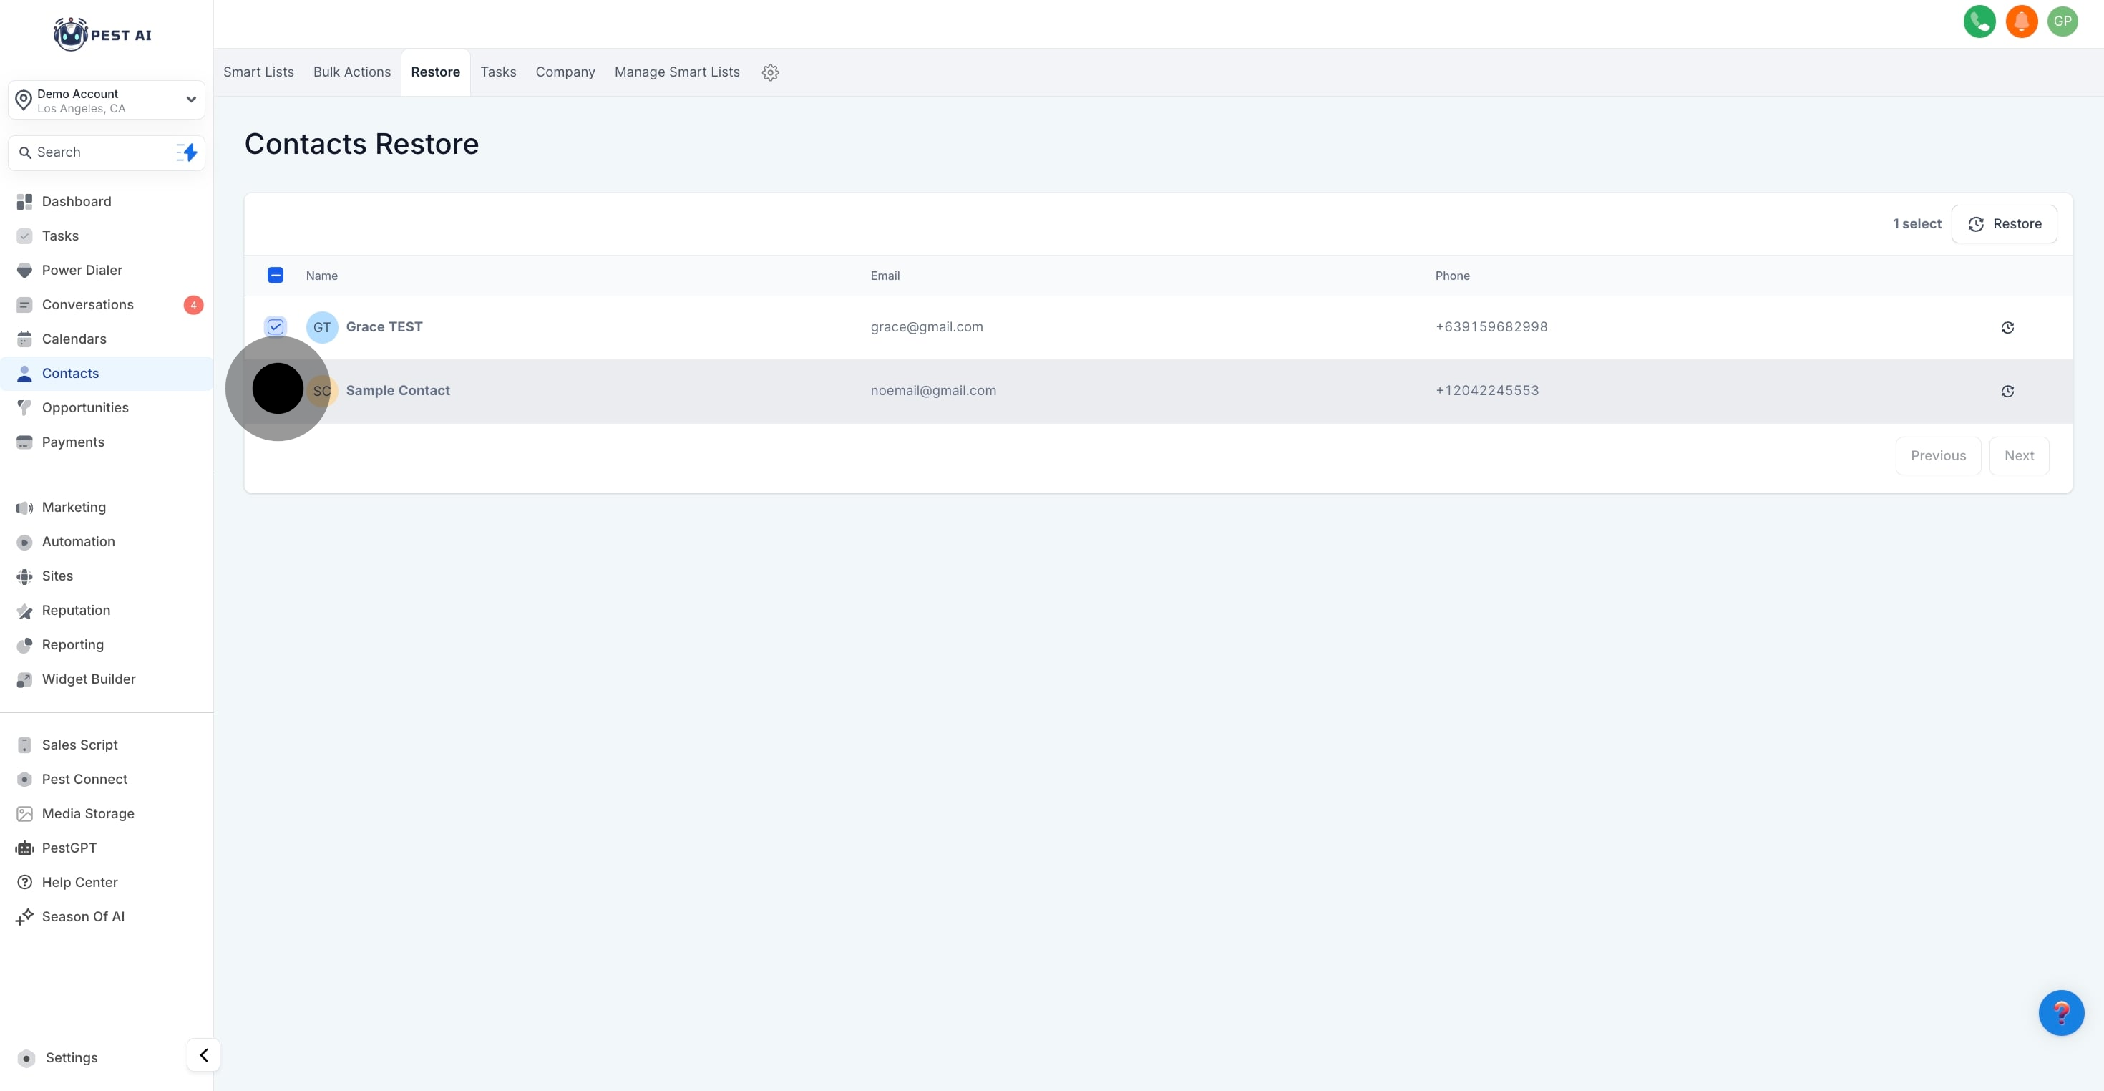This screenshot has height=1091, width=2104.
Task: Click restore icon in Grace TEST row
Action: pyautogui.click(x=2007, y=328)
